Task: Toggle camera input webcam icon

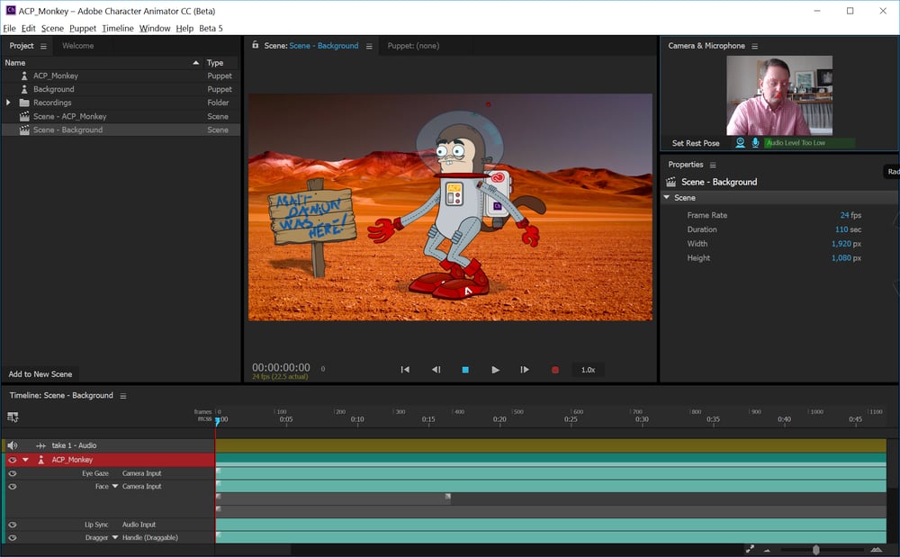Action: [741, 143]
